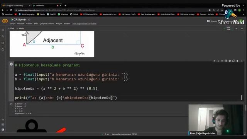This screenshot has width=247, height=139.
Task: Click the hipotenüs formula code line
Action: coord(56,88)
